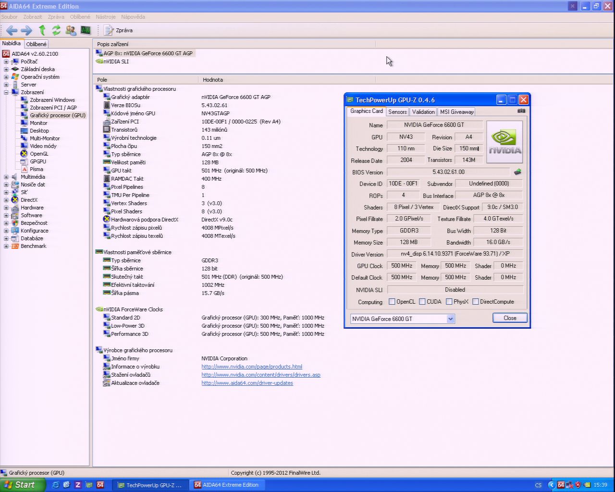Click the NVIDIA logo in GPU-Z
The width and height of the screenshot is (615, 492).
click(504, 141)
